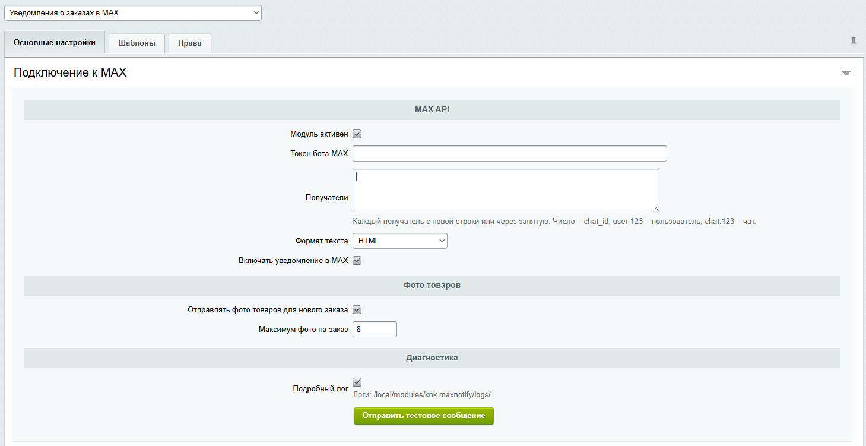Click the Каждый получатель с новой строки hint

tap(554, 222)
